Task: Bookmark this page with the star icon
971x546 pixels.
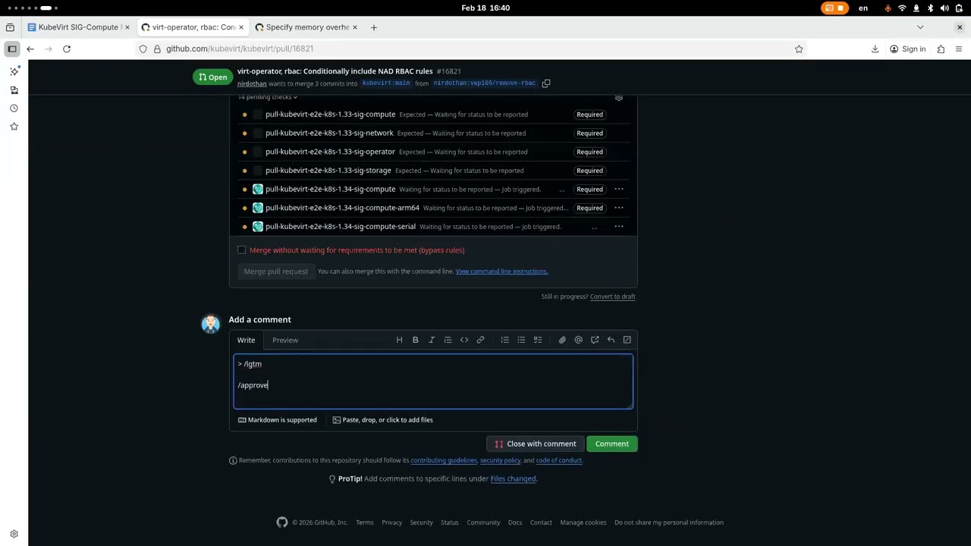Action: click(799, 49)
